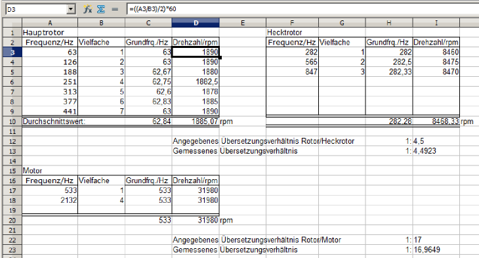Open the Name Box dropdown arrow
479x258 pixels.
coord(71,9)
